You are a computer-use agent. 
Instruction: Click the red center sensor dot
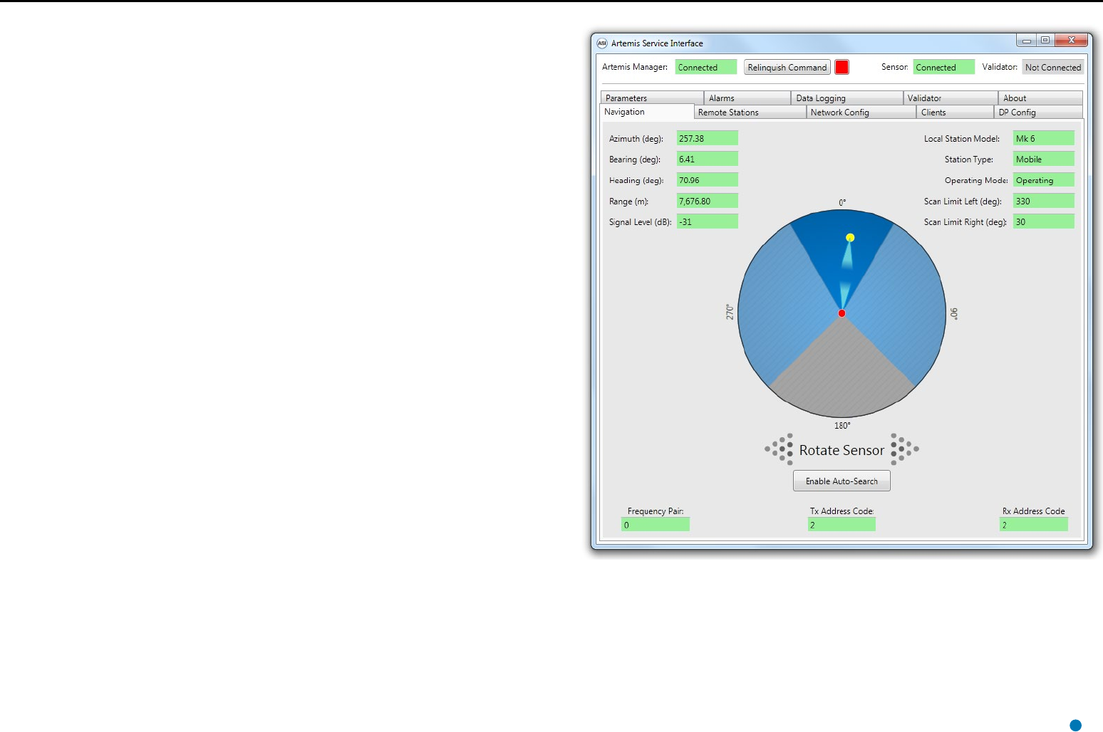(x=842, y=313)
